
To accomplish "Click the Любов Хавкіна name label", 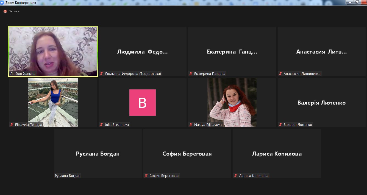I will point(23,74).
